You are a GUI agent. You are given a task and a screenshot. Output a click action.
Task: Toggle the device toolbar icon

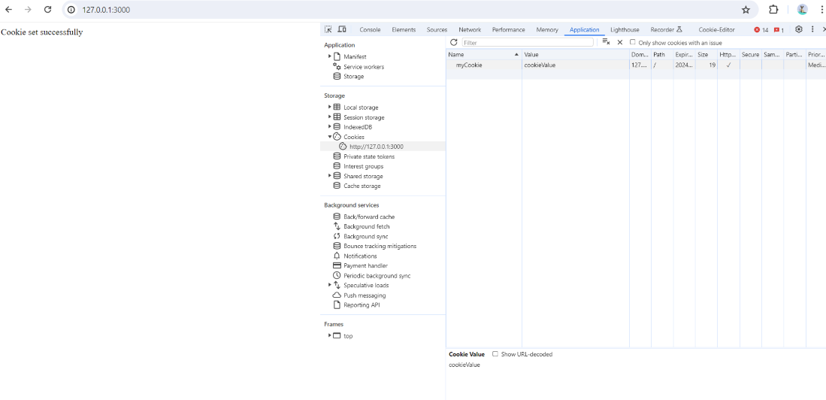pos(342,29)
